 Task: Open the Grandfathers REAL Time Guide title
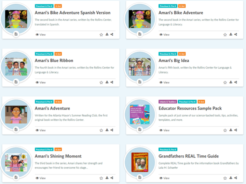(x=189, y=156)
